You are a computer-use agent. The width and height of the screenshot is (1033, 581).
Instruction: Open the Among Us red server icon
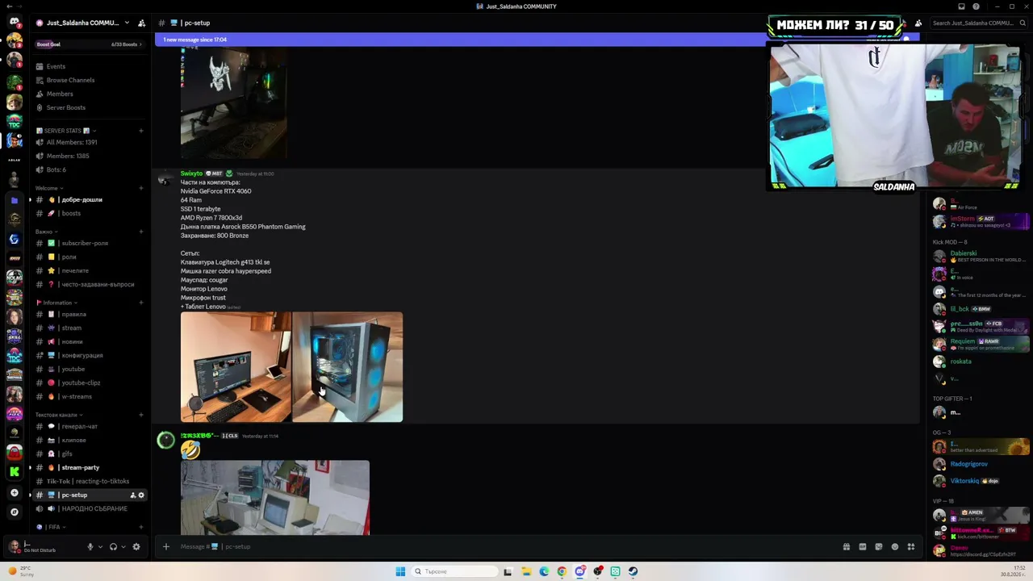click(x=14, y=452)
